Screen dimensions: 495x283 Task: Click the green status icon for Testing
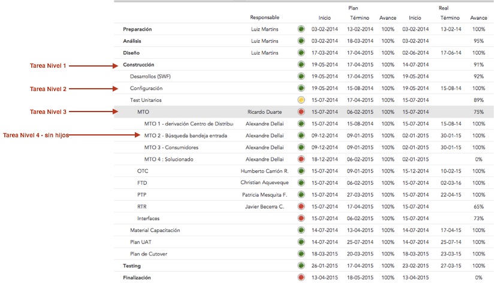pyautogui.click(x=301, y=266)
